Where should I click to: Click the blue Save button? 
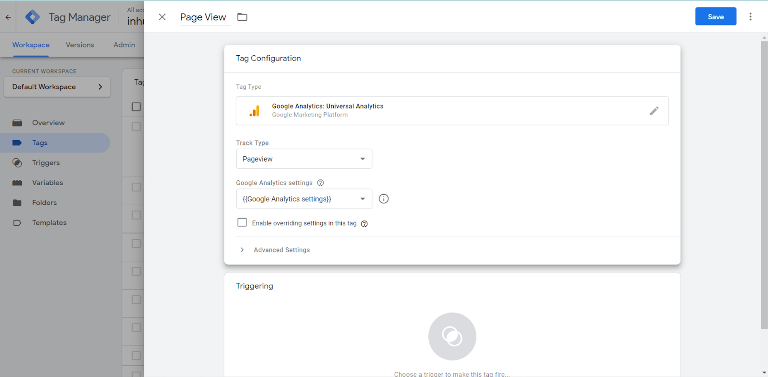(x=715, y=17)
